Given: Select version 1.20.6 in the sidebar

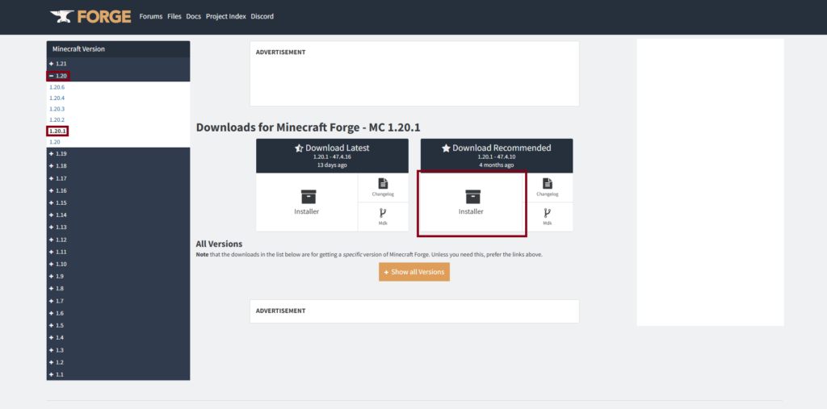Looking at the screenshot, I should pyautogui.click(x=57, y=87).
